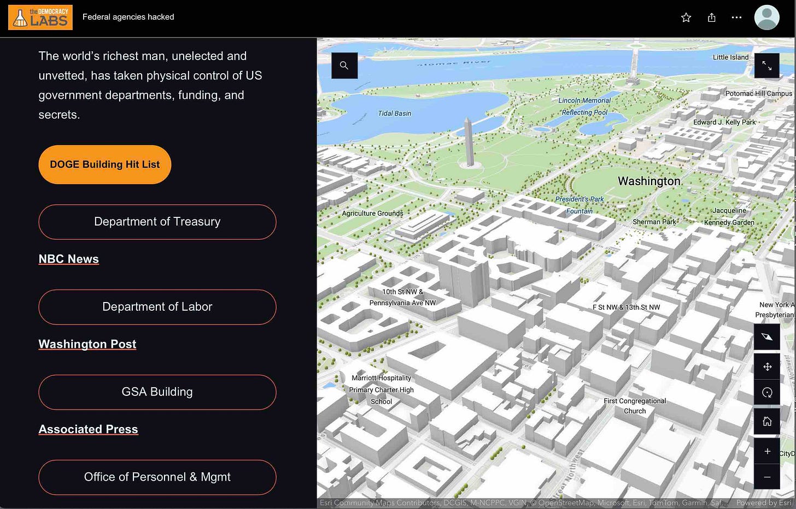This screenshot has width=796, height=509.
Task: Click the F St NW & 13th St NW label
Action: click(x=627, y=307)
